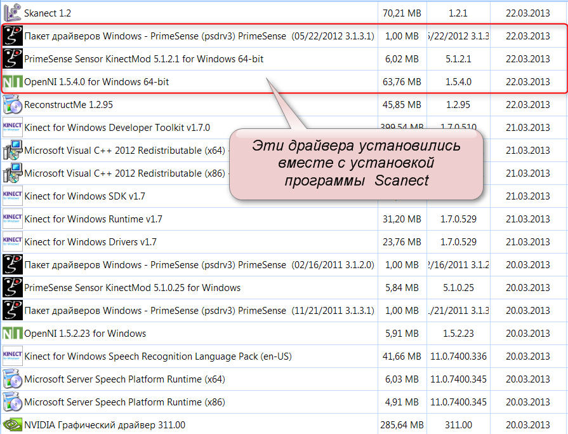Image resolution: width=568 pixels, height=434 pixels.
Task: Click the 70,21 MB size of Skanect
Action: click(x=402, y=13)
